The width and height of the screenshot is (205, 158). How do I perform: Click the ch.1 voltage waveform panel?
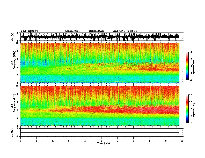coord(101,37)
